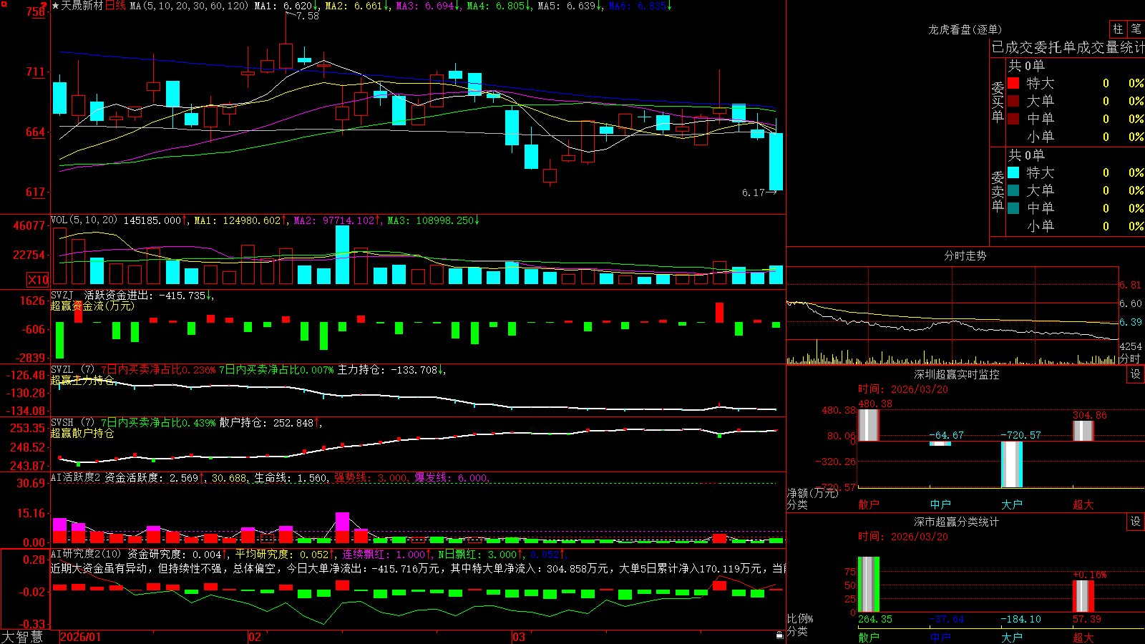This screenshot has height=644, width=1145.
Task: Jump to the 02 month marker
Action: click(255, 637)
